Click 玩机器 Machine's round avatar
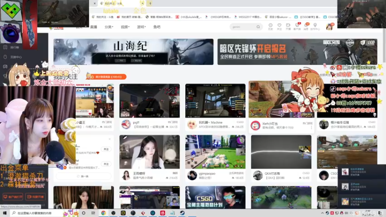 coord(192,124)
